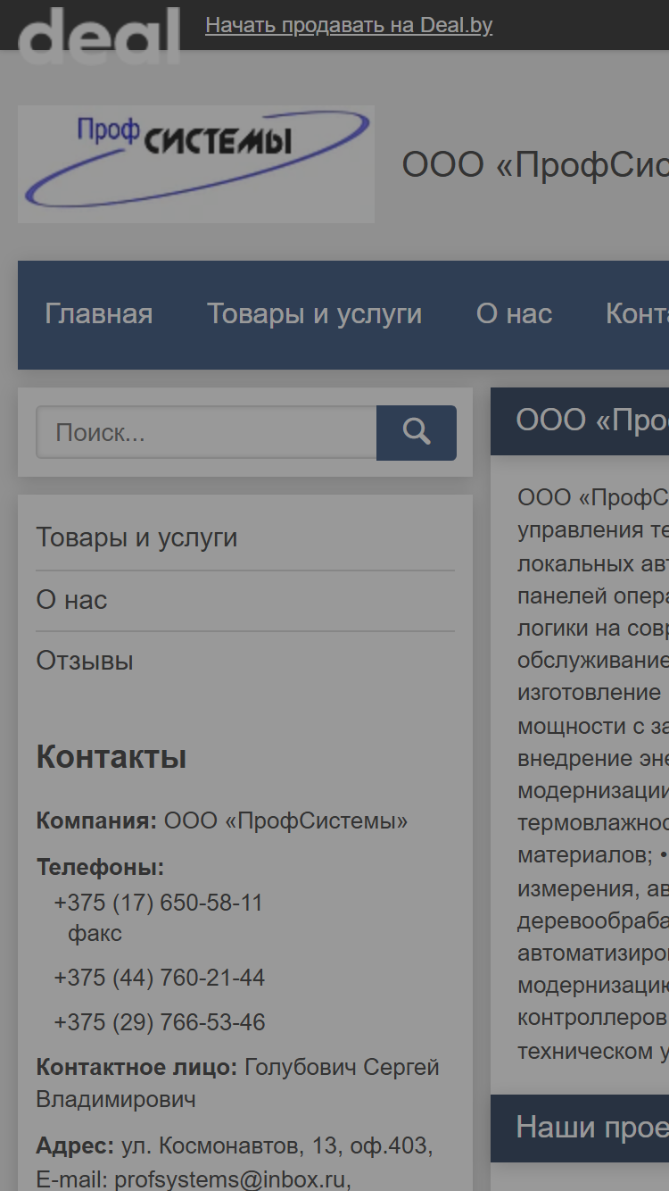
Task: Click the 'ООО «ПрофСис...' company title in header
Action: 535,165
